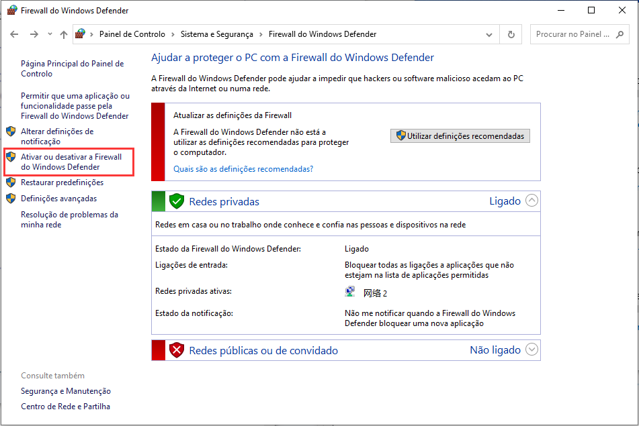Click the network icon next to 网络 2
Viewport: 639px width, 426px height.
point(349,292)
